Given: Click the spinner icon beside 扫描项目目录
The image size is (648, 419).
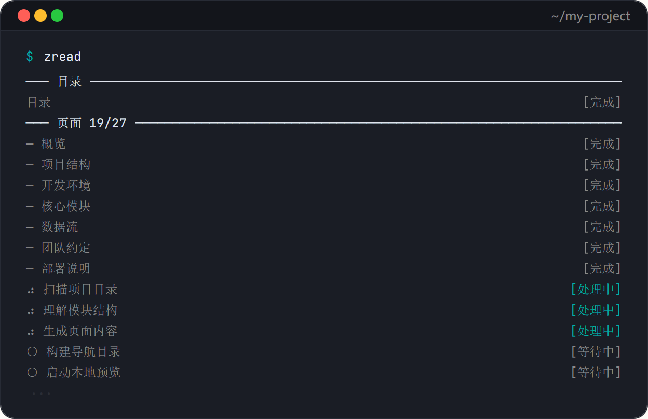Looking at the screenshot, I should coord(31,290).
